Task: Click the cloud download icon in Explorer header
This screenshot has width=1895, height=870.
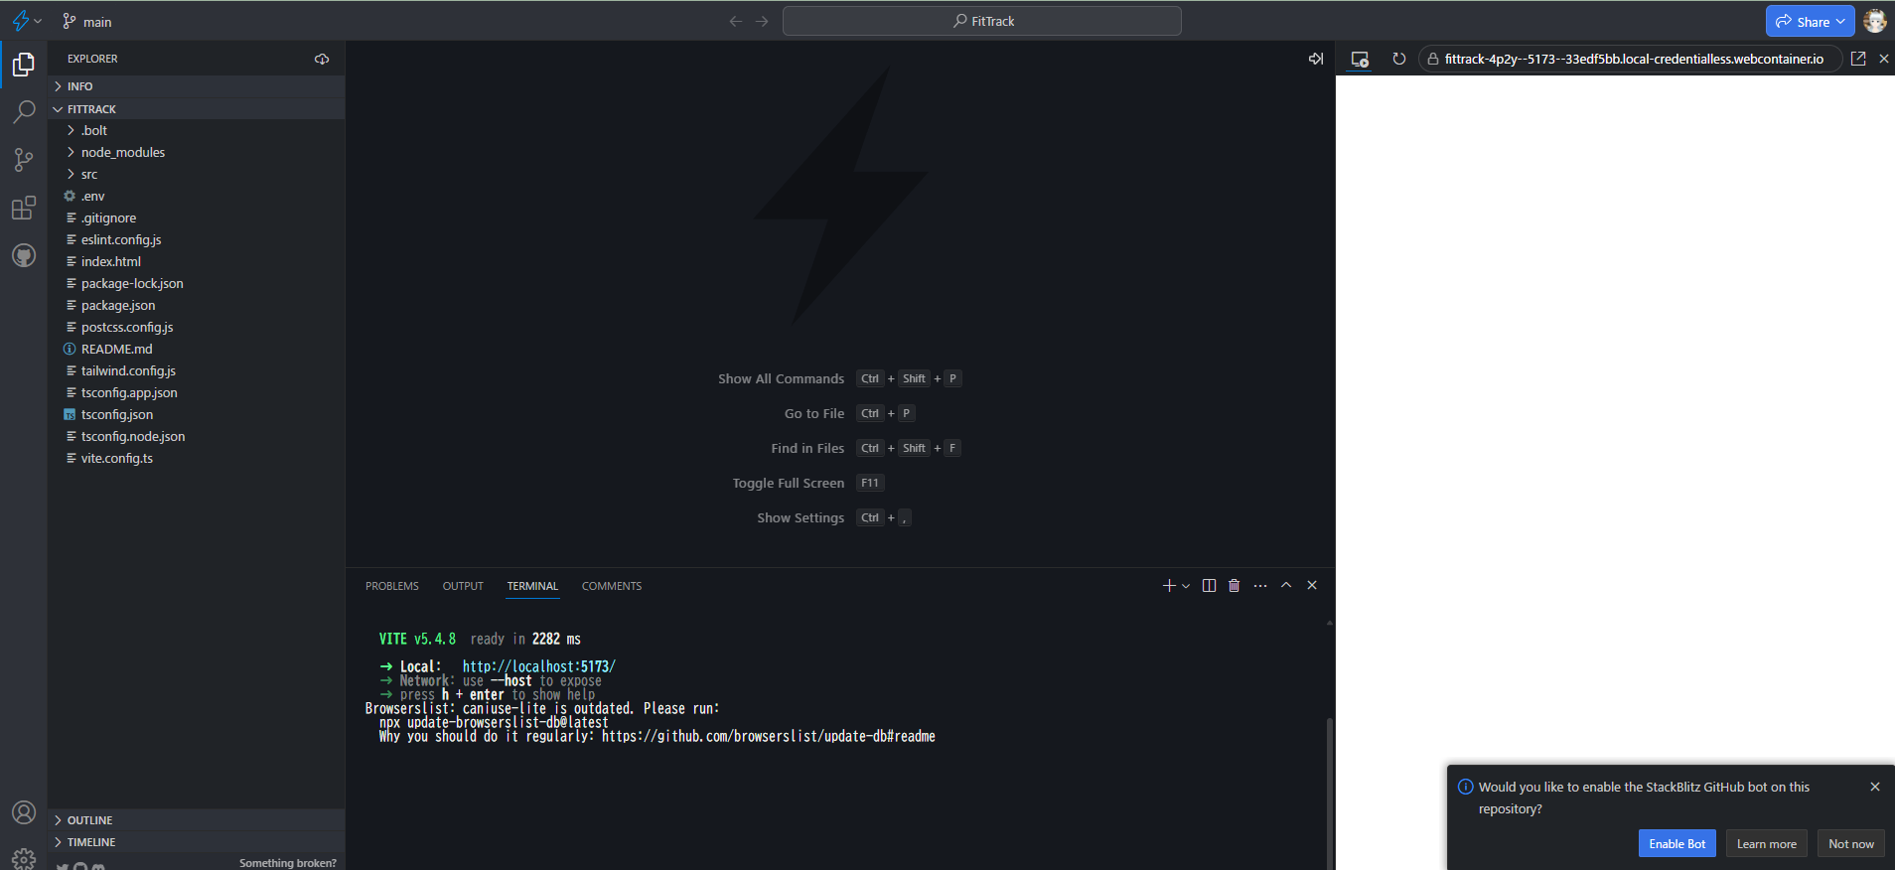Action: pos(322,59)
